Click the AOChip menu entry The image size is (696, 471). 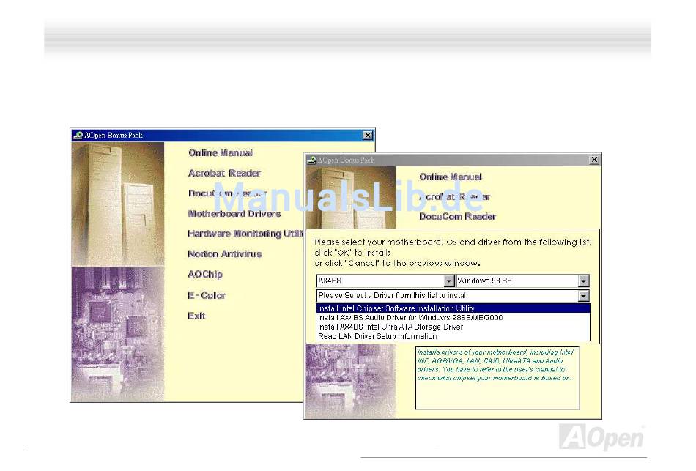(205, 275)
